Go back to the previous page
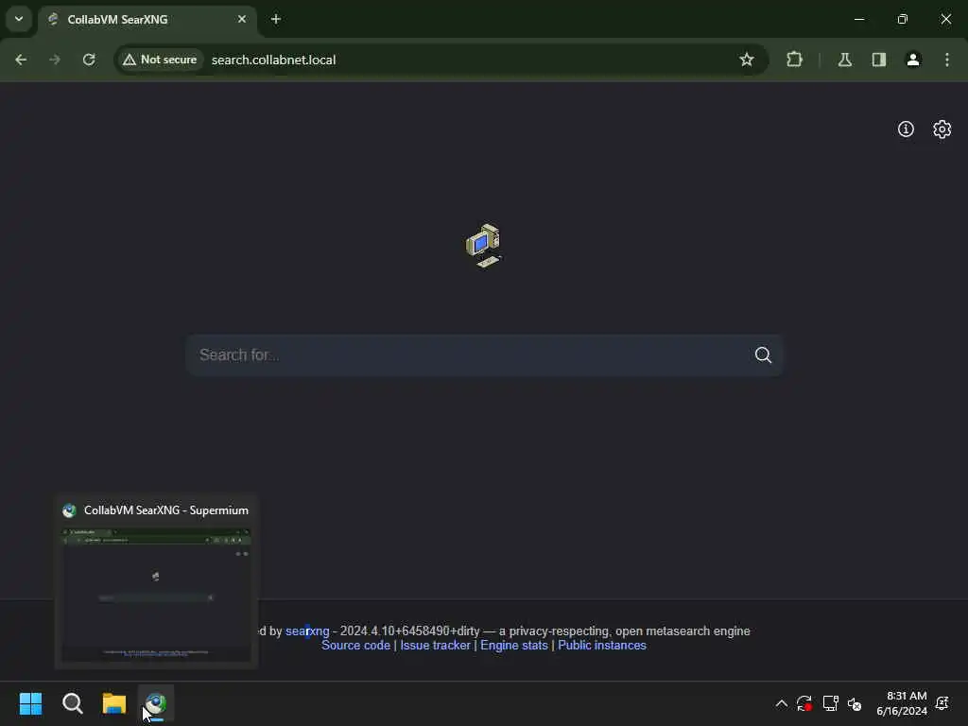The width and height of the screenshot is (968, 726). pyautogui.click(x=21, y=60)
